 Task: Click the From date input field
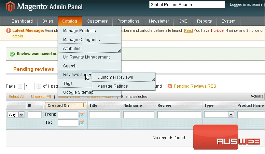point(68,115)
